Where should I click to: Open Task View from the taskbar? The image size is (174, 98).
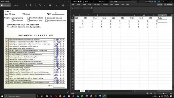42,96
